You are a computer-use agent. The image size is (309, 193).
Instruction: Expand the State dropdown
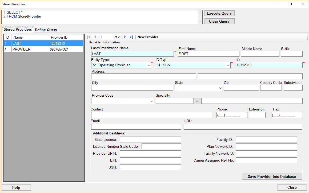tap(220, 88)
